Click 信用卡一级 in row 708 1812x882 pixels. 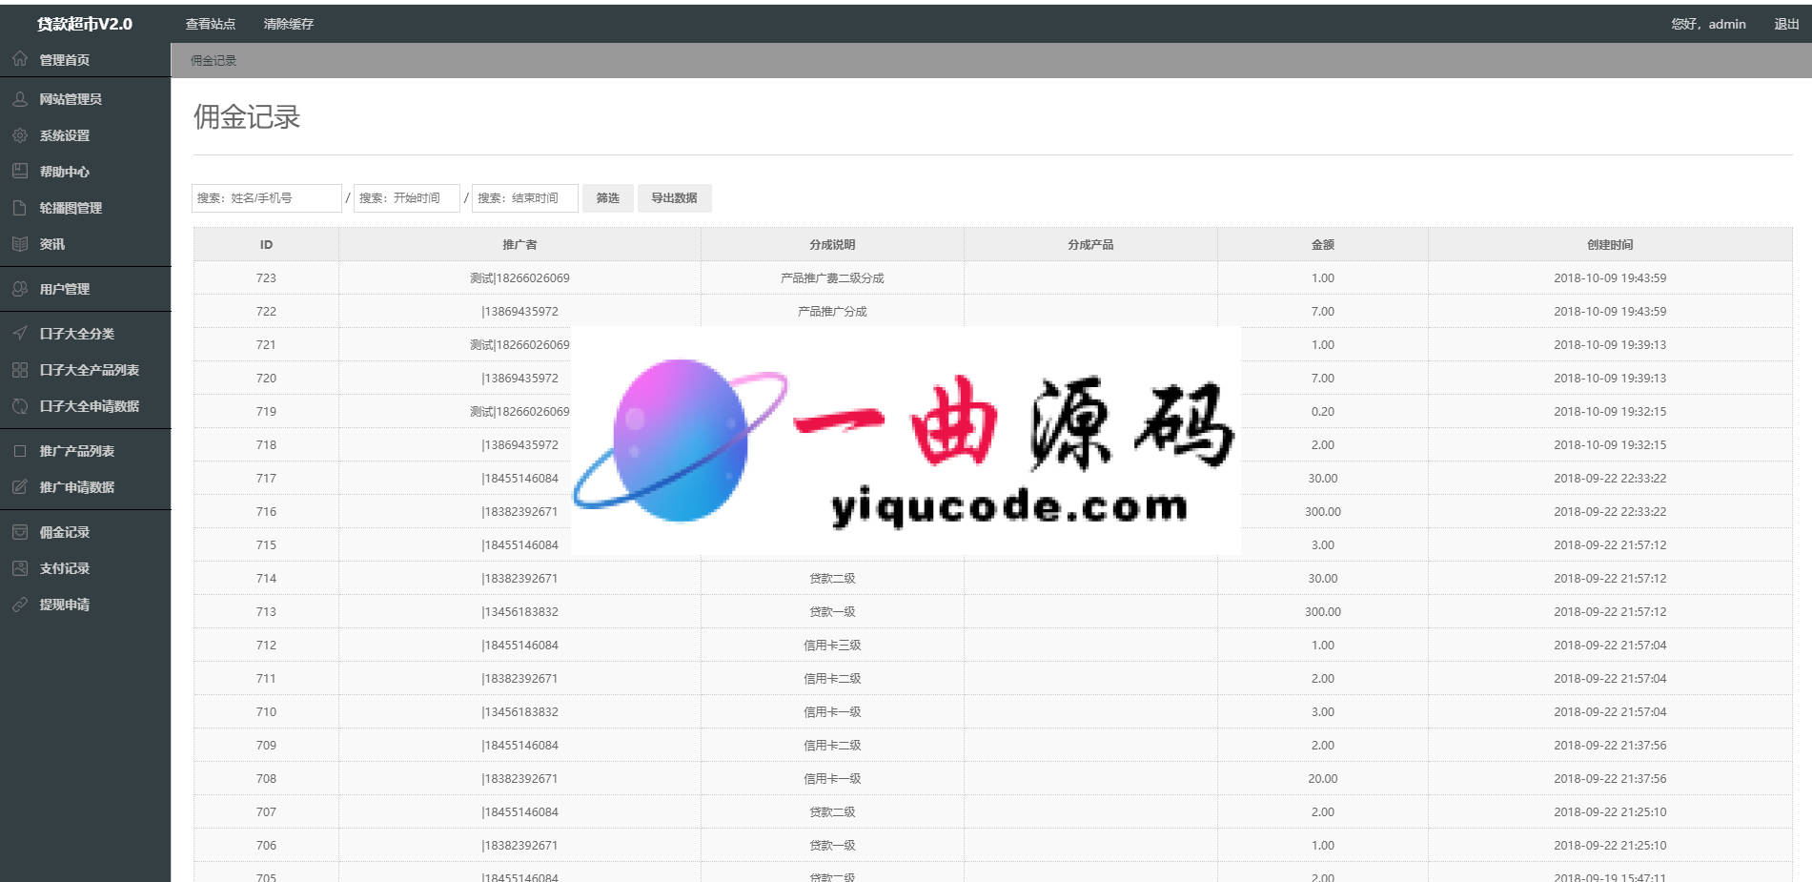pos(832,778)
